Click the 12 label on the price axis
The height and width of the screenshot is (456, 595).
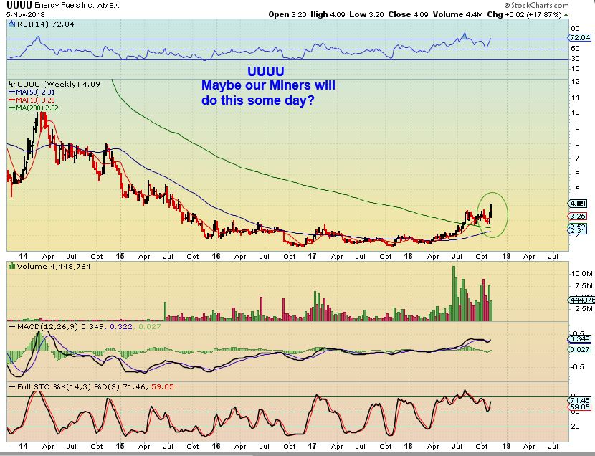click(576, 82)
